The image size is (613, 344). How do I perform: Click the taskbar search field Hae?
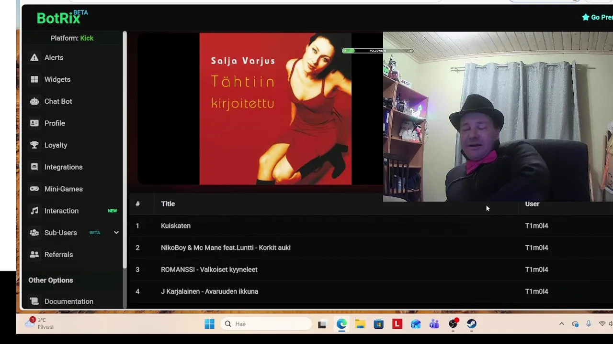[x=266, y=324]
